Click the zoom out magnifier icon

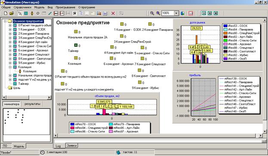pos(152,13)
